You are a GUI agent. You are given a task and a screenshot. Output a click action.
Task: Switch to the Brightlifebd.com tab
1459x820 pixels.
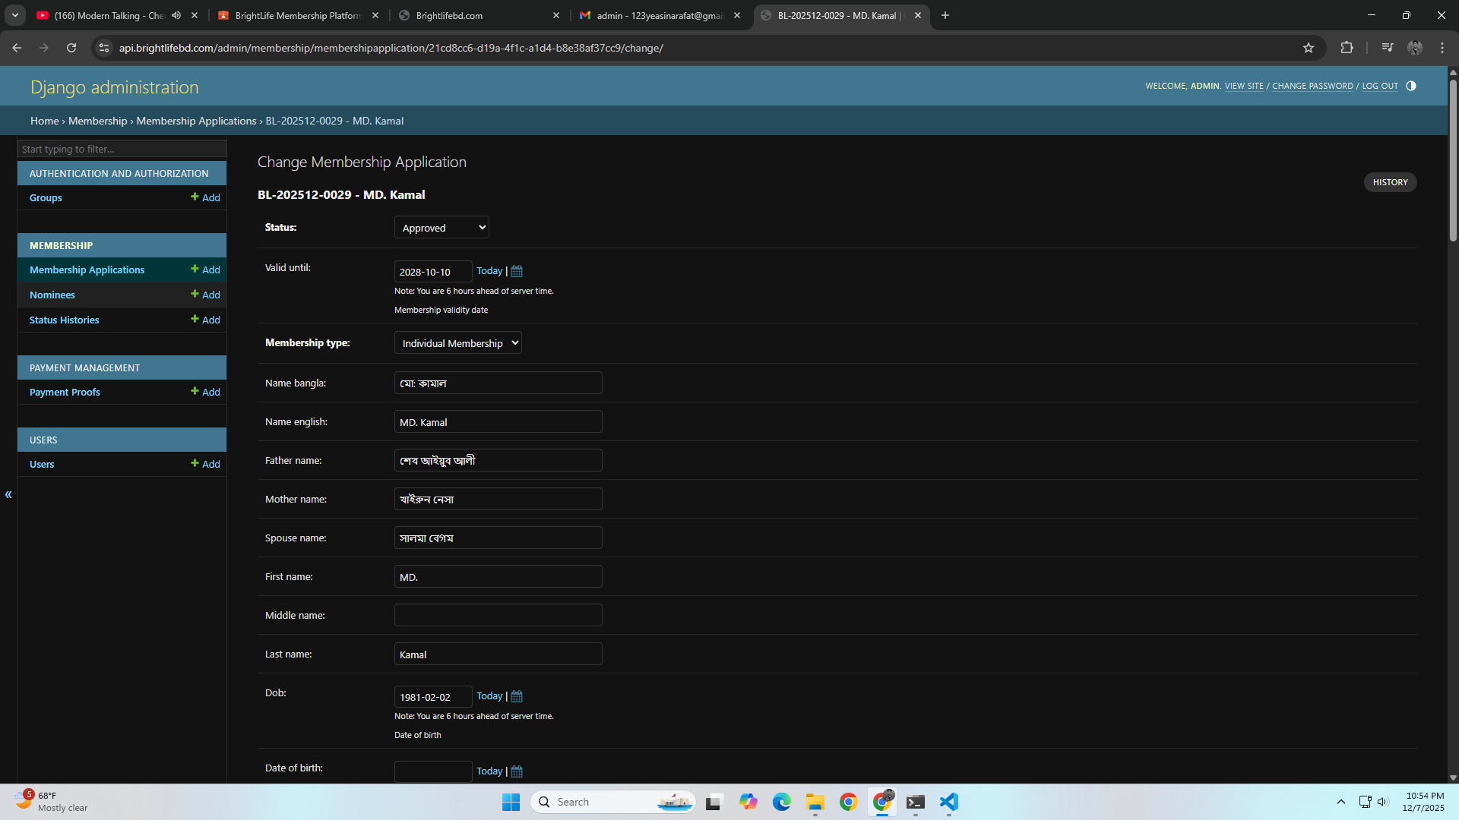coord(448,15)
